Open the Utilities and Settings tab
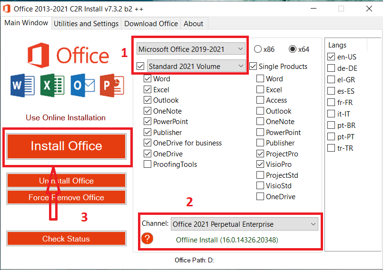 pos(86,24)
